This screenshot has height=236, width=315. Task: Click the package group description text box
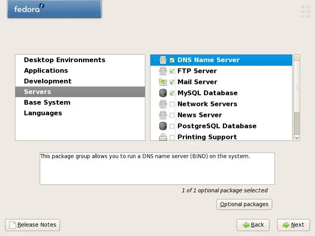tap(157, 169)
